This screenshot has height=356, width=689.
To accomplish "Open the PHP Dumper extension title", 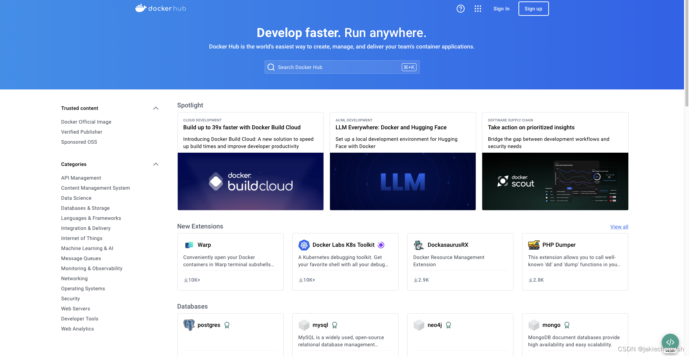I will (x=559, y=245).
